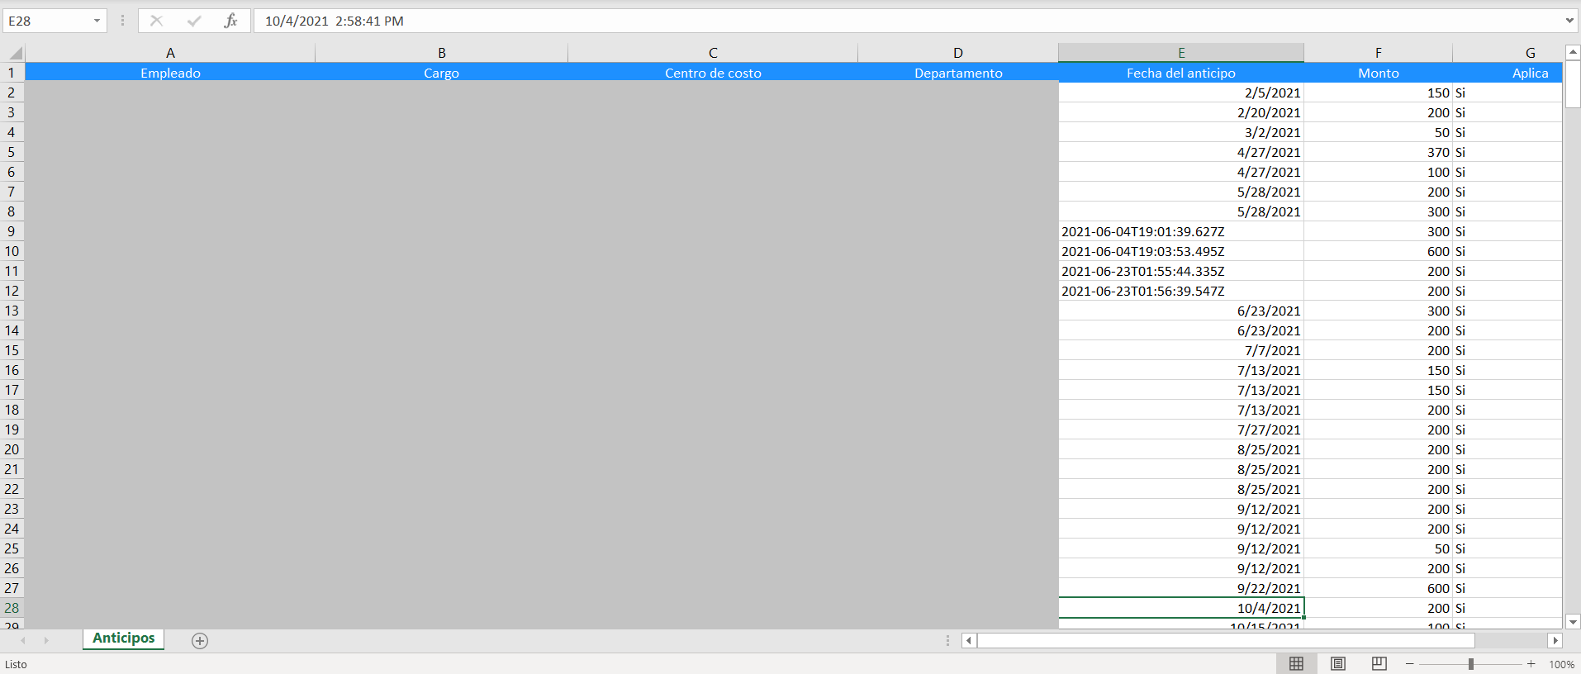Open the Name Box dropdown arrow
This screenshot has width=1581, height=674.
click(97, 21)
